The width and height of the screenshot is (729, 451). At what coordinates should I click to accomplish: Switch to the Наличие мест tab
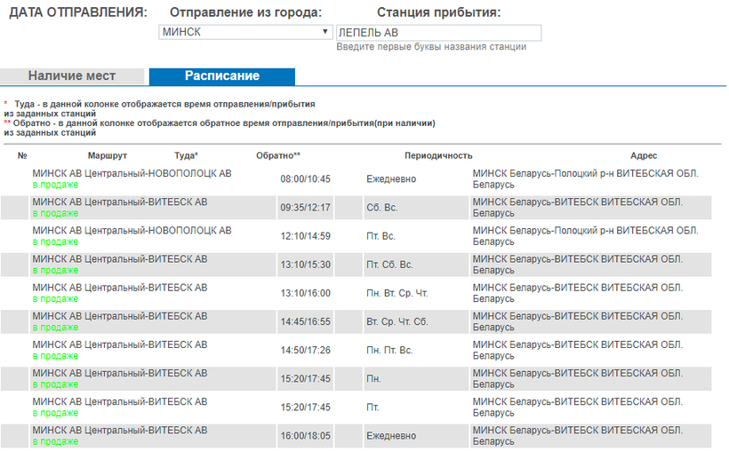point(72,76)
